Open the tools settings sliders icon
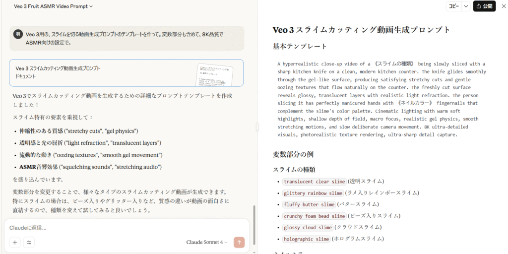The width and height of the screenshot is (508, 254). (29, 242)
